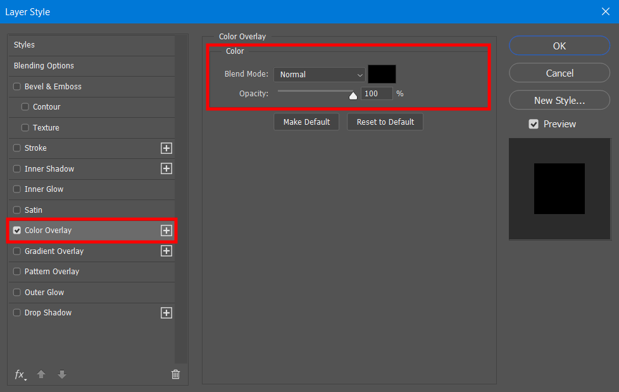Image resolution: width=619 pixels, height=392 pixels.
Task: Move effect down with the arrow icon
Action: (x=61, y=374)
